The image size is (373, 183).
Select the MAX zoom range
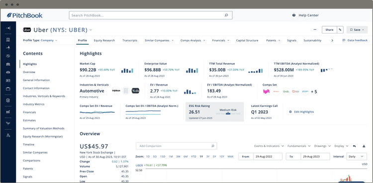tap(230, 157)
